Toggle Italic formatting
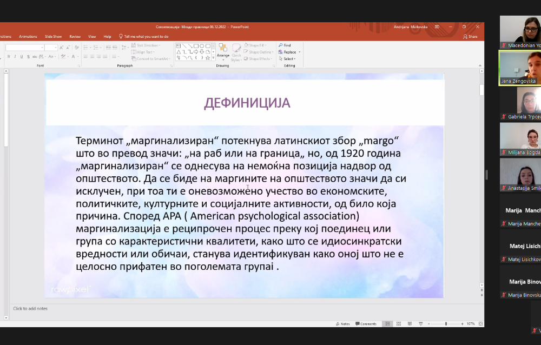Image resolution: width=541 pixels, height=345 pixels. pyautogui.click(x=15, y=56)
